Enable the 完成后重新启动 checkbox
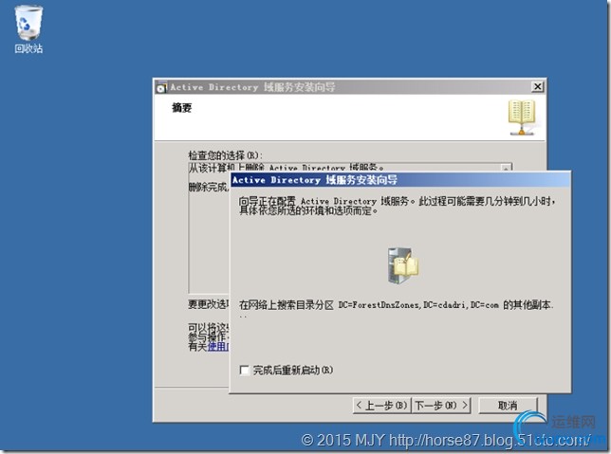Screen dimensions: 611x454 click(244, 370)
